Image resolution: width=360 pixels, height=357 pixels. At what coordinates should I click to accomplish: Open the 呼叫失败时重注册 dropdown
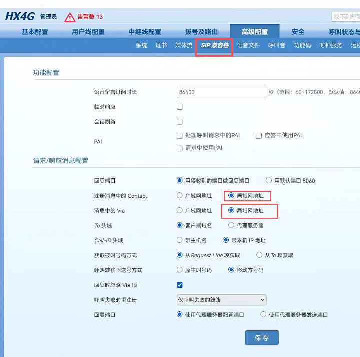click(x=221, y=300)
